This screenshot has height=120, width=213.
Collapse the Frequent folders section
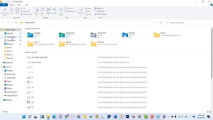[24, 29]
